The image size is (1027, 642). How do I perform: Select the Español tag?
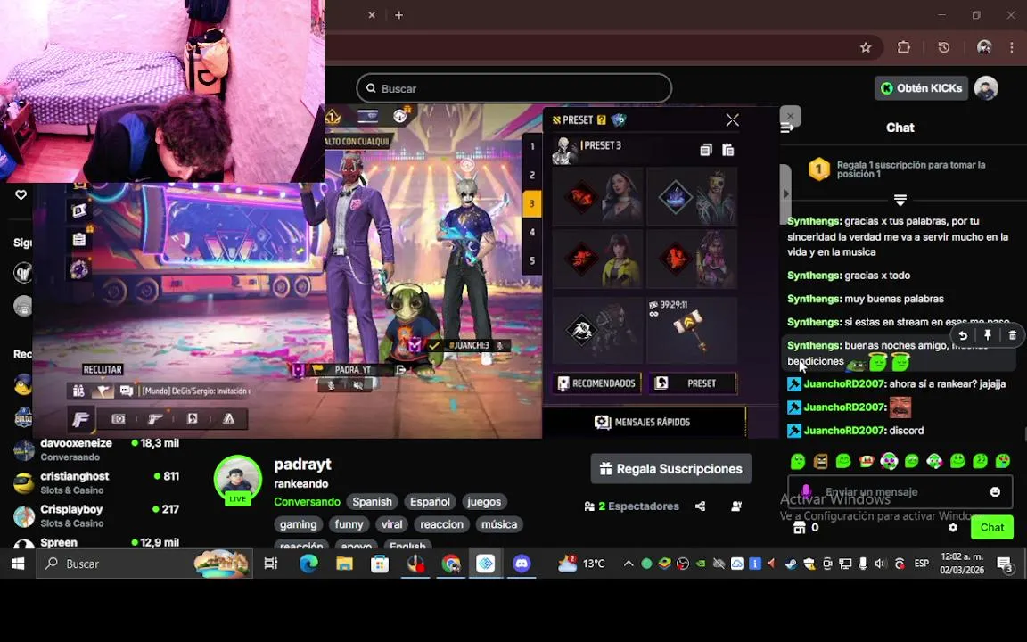[x=430, y=502]
